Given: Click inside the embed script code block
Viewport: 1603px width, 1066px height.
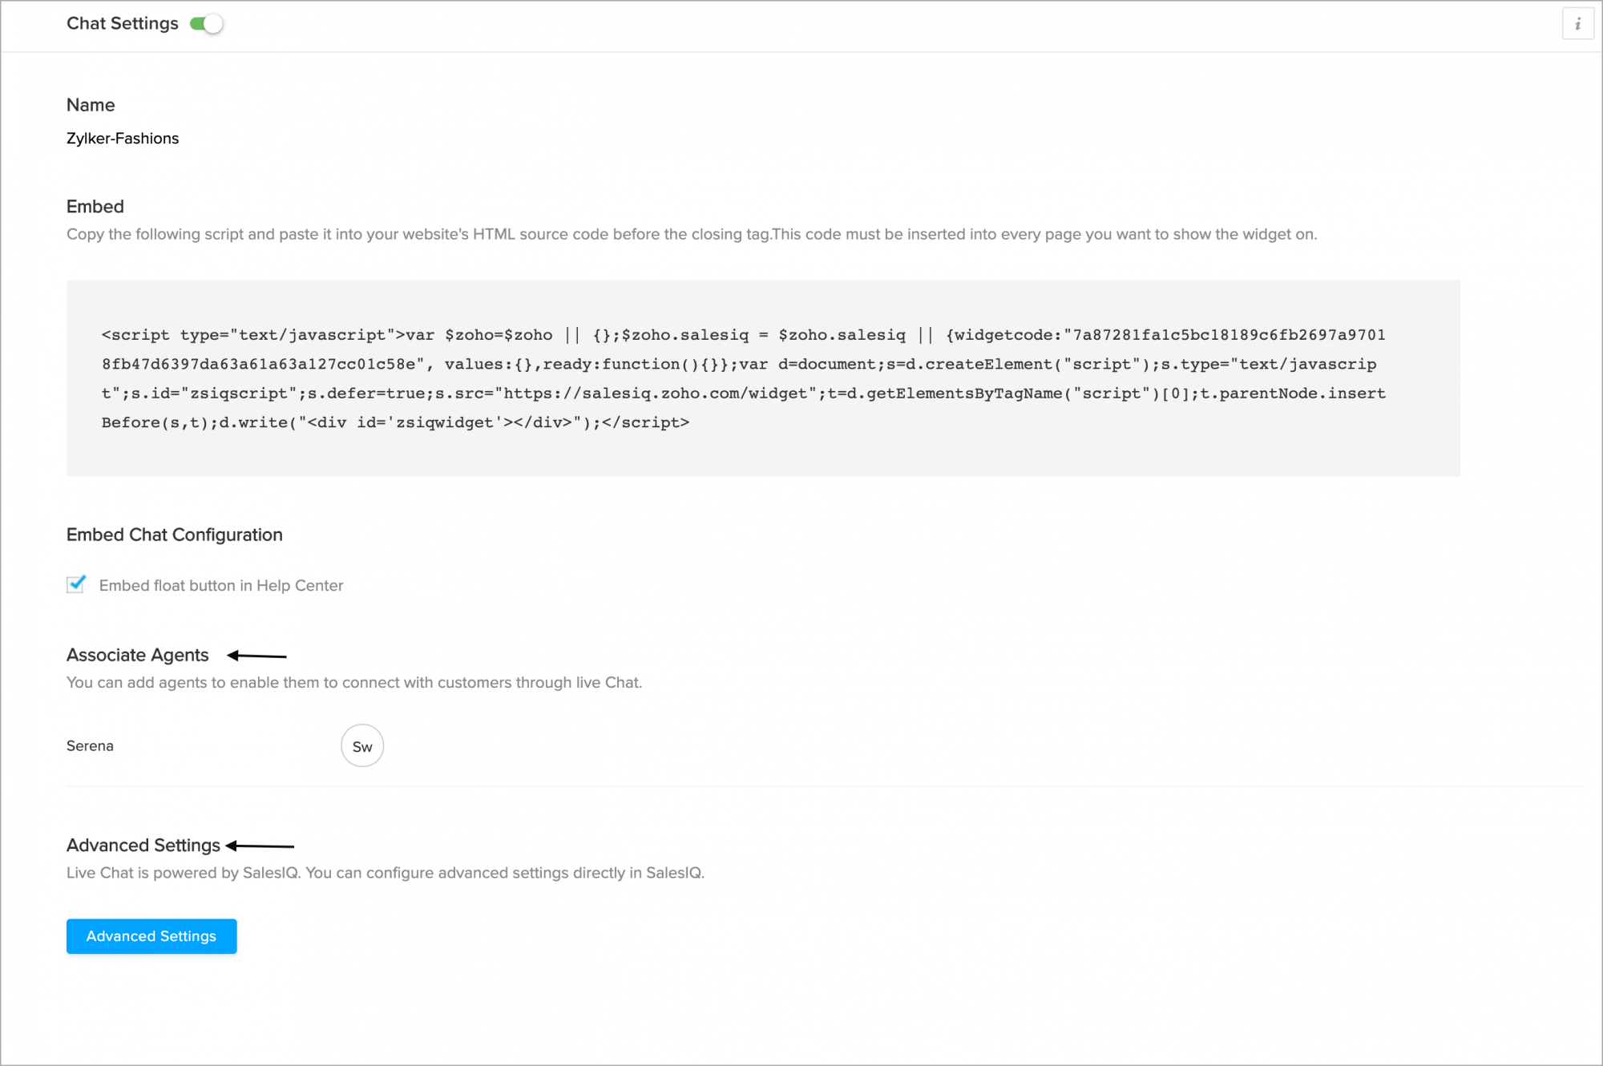Looking at the screenshot, I should click(763, 378).
